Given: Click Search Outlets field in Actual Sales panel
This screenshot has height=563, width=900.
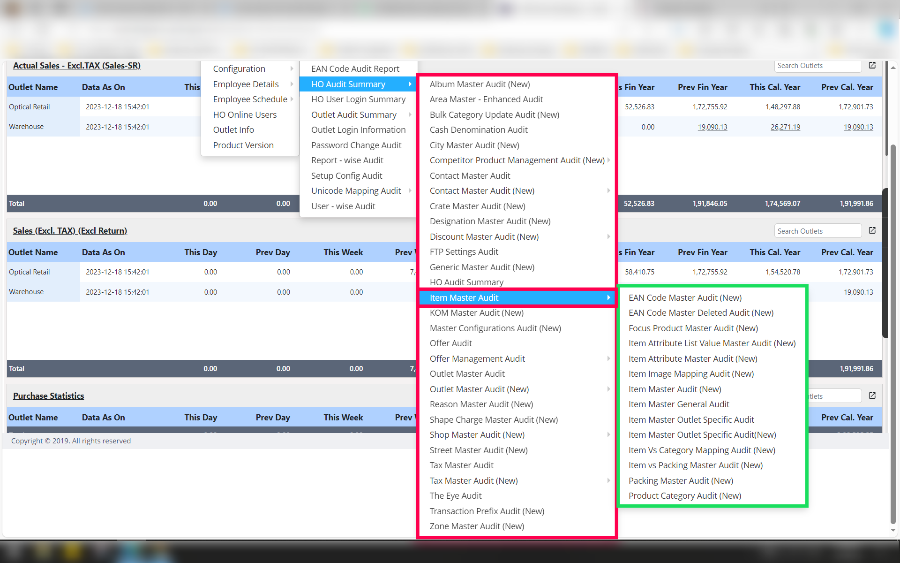Looking at the screenshot, I should (817, 66).
